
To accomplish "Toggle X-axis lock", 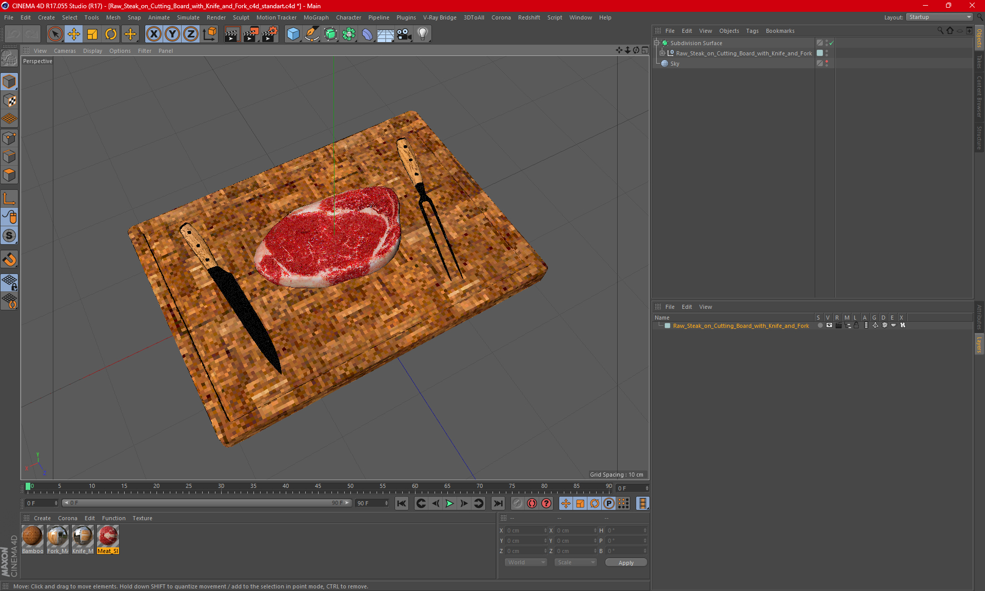I will pyautogui.click(x=153, y=34).
